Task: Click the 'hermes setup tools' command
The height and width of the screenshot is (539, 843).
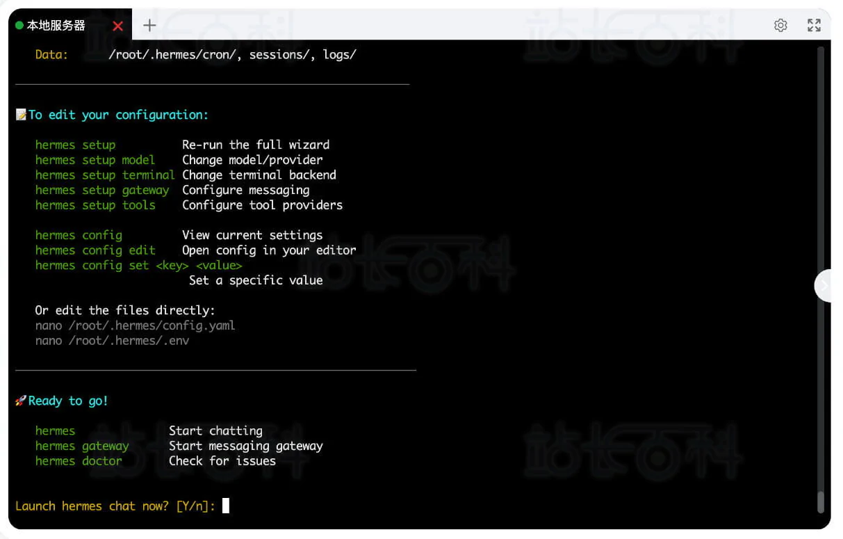Action: pos(95,205)
